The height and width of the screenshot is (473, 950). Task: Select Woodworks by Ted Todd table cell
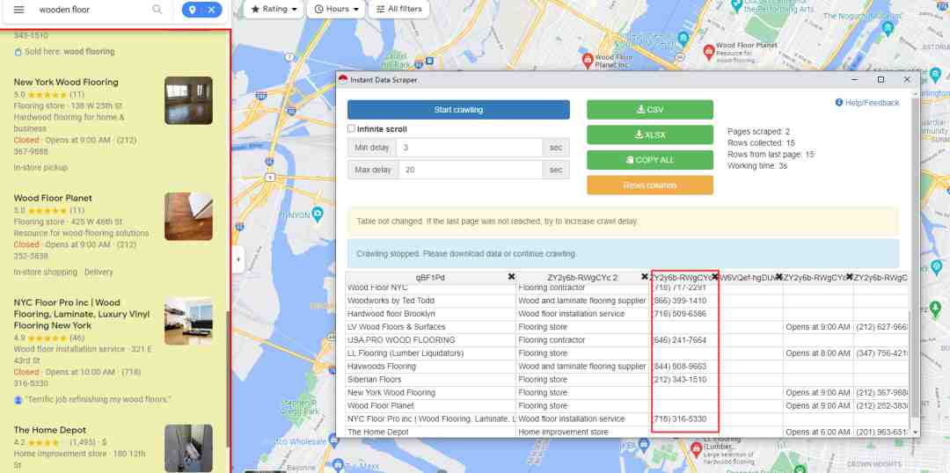pos(431,301)
